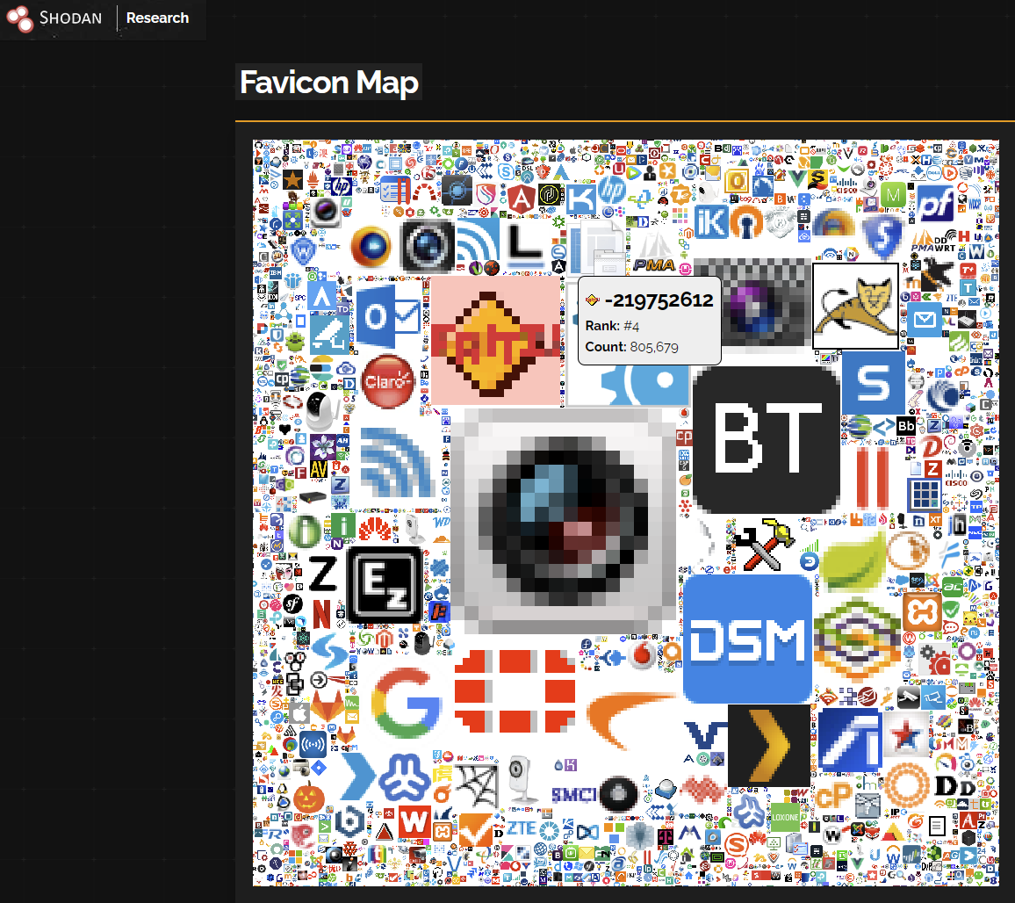
Task: Click the red Fortinet grid favicon
Action: tap(515, 690)
